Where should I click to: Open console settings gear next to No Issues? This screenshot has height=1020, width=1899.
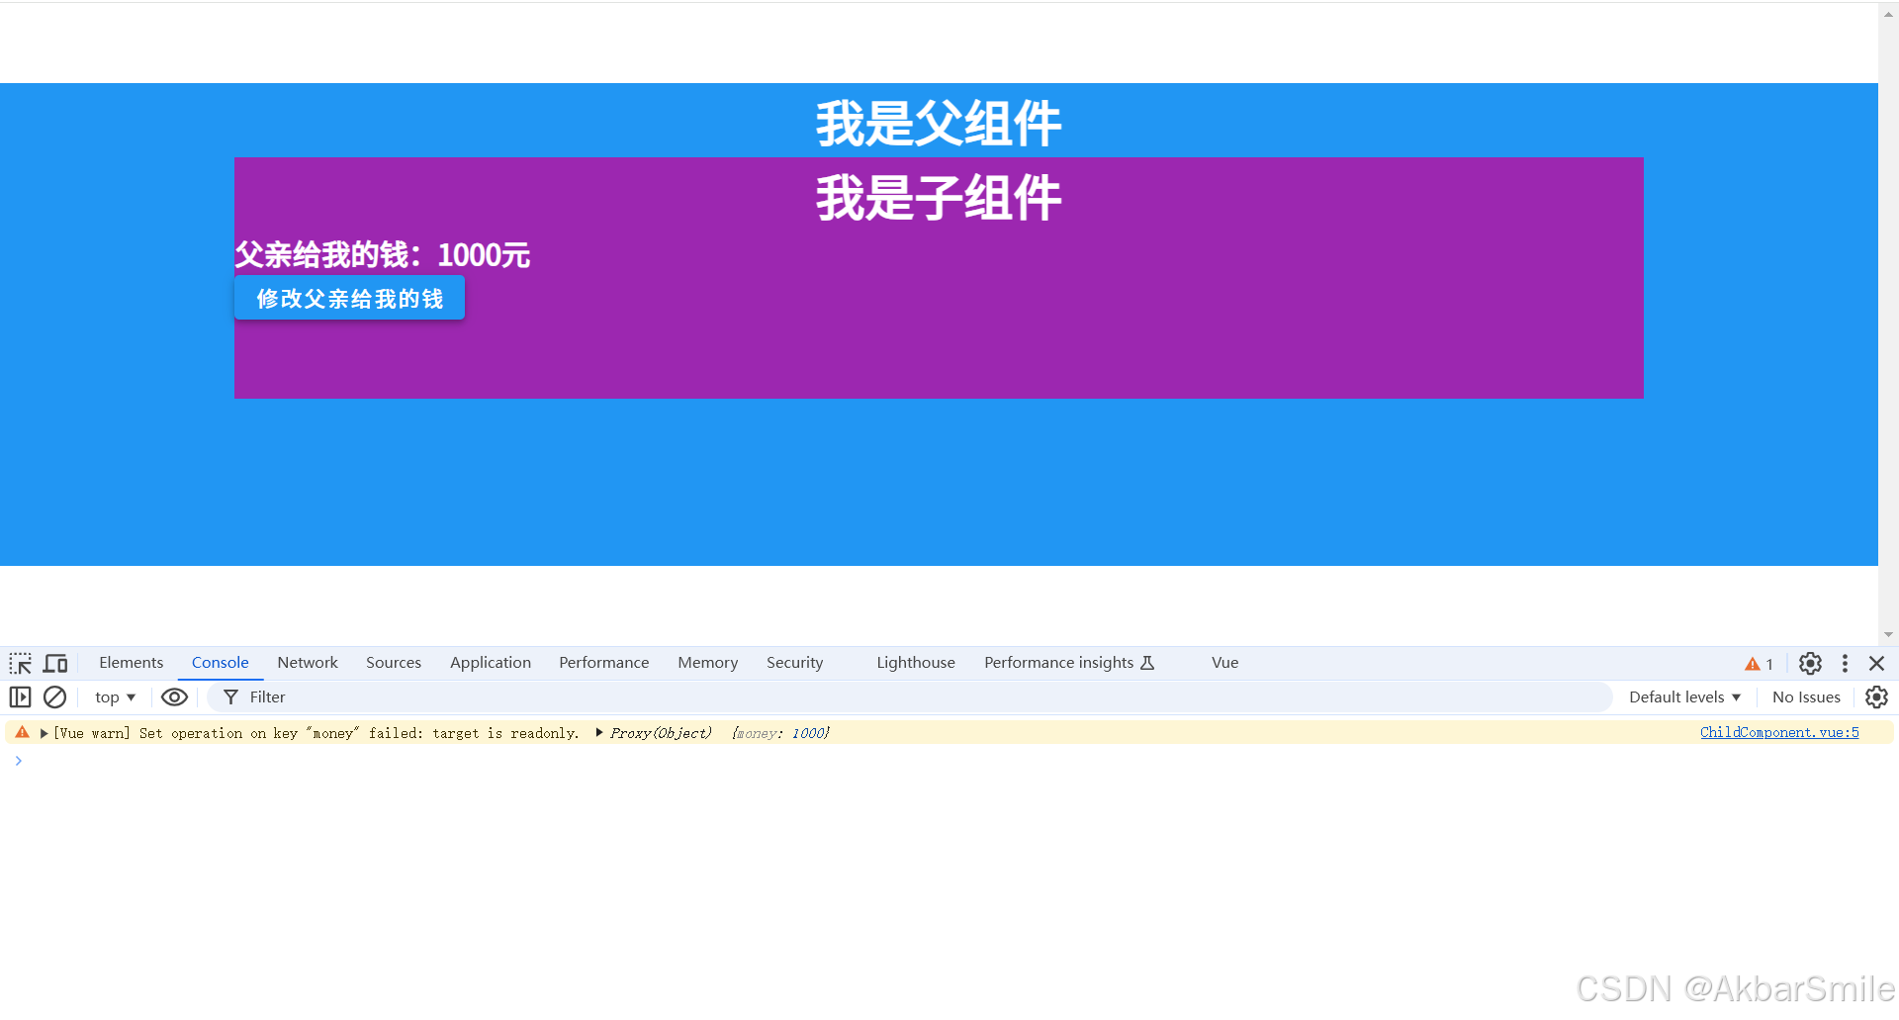[x=1876, y=697]
